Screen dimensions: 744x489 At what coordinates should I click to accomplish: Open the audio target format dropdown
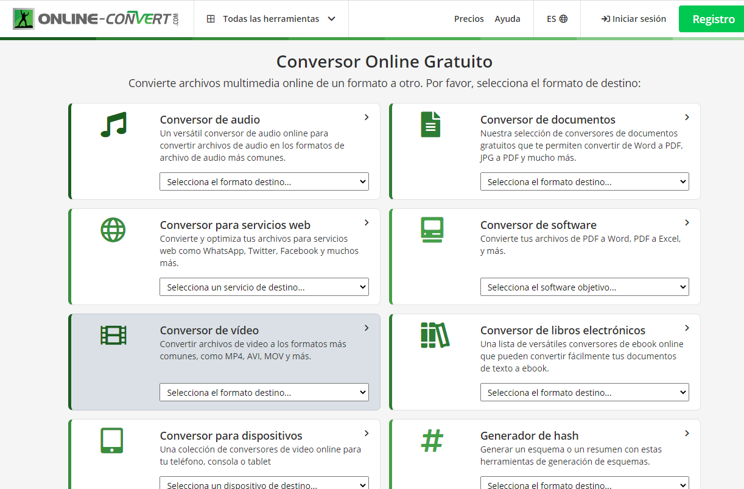[x=264, y=181]
